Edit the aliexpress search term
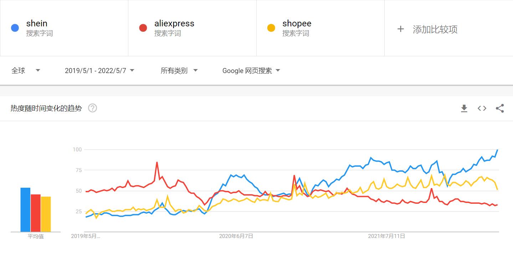The width and height of the screenshot is (513, 270). click(x=174, y=24)
